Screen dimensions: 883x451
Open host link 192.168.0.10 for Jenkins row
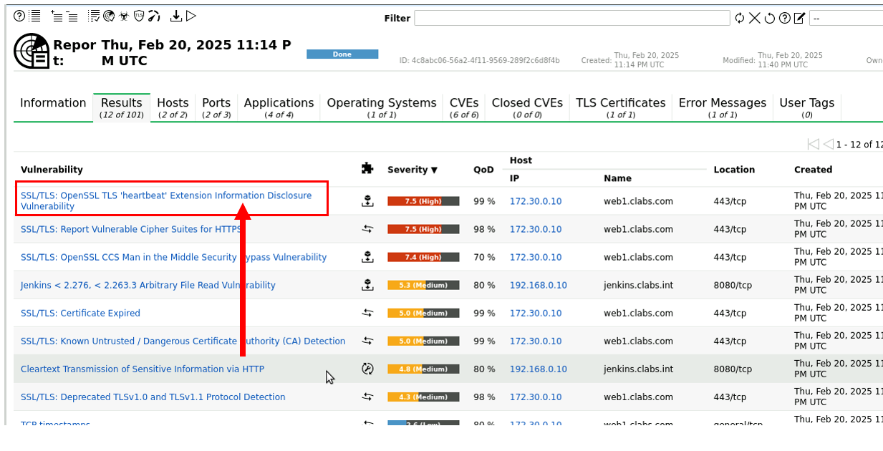pyautogui.click(x=538, y=285)
